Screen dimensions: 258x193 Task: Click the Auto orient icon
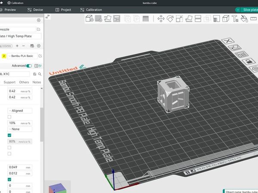[107, 18]
